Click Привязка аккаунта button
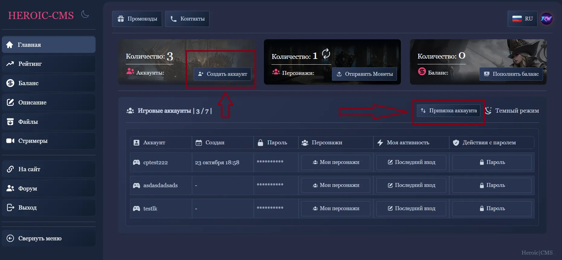 449,111
